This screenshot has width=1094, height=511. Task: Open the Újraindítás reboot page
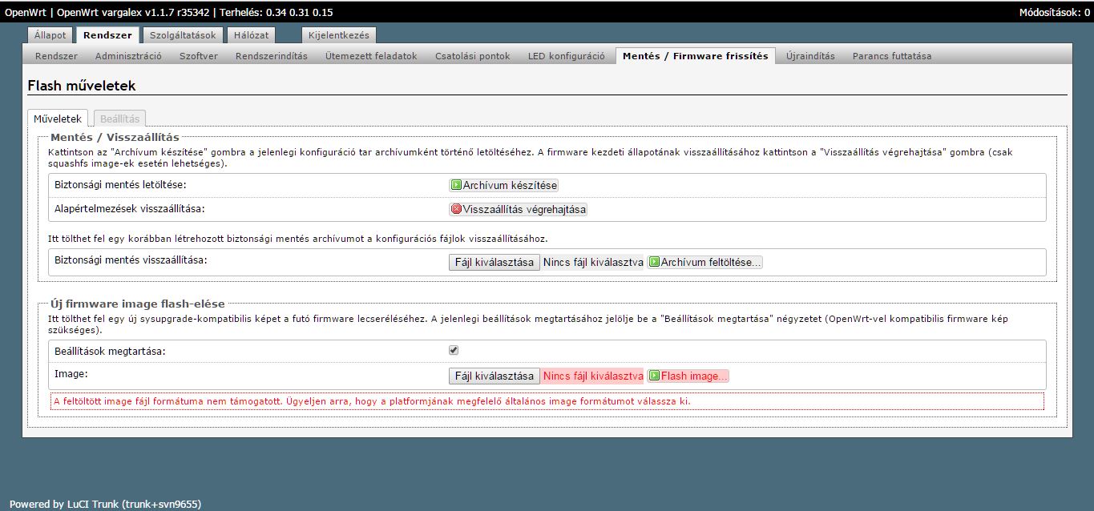[x=810, y=56]
